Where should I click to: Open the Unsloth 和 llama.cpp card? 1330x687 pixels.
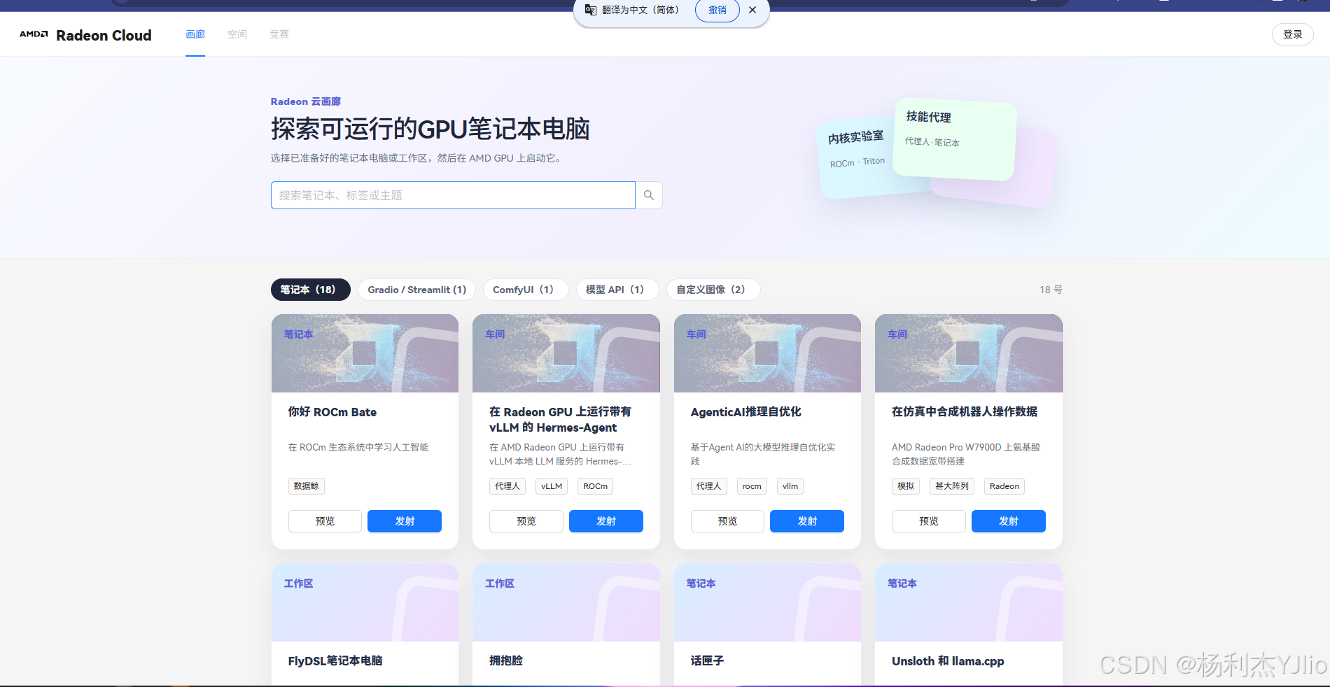tap(969, 625)
